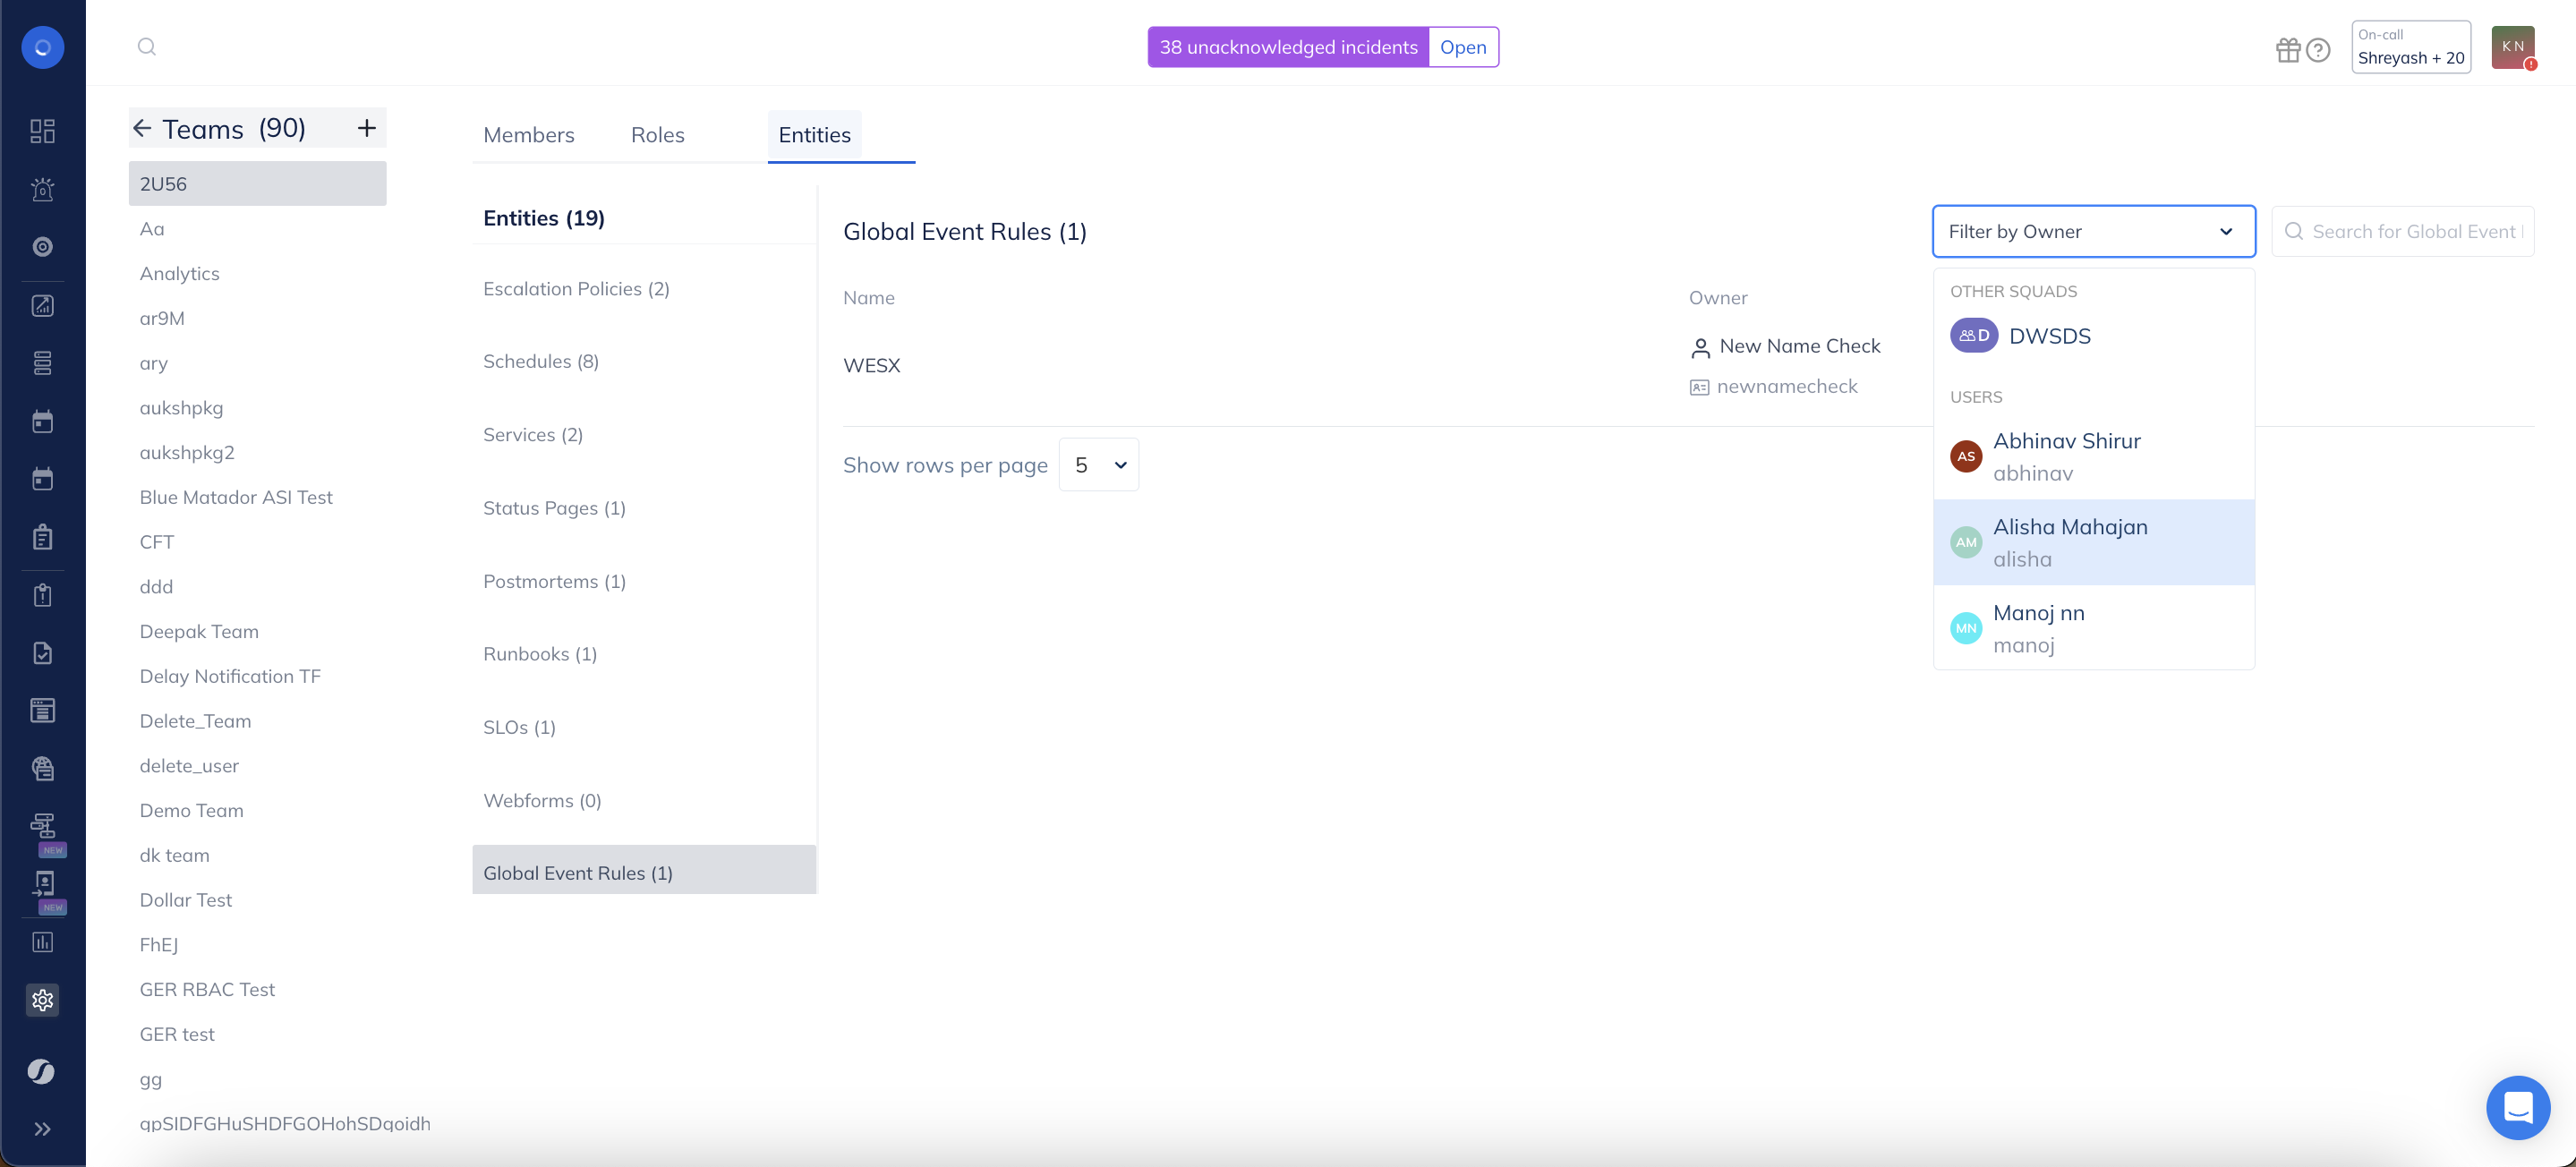Click Open button for unacknowledged incidents
This screenshot has height=1167, width=2576.
[1462, 47]
